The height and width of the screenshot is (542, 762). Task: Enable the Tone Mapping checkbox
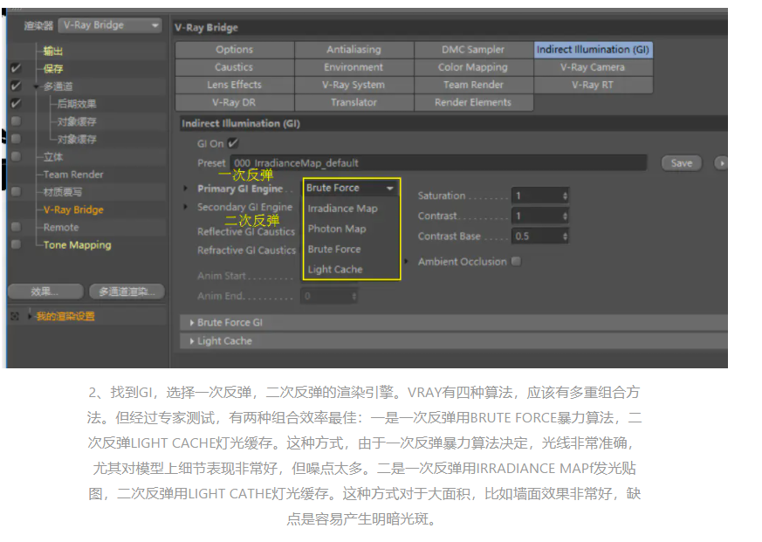(x=16, y=244)
